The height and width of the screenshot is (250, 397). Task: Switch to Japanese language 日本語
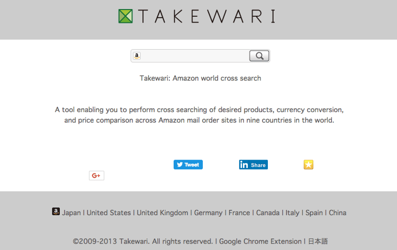coord(318,242)
